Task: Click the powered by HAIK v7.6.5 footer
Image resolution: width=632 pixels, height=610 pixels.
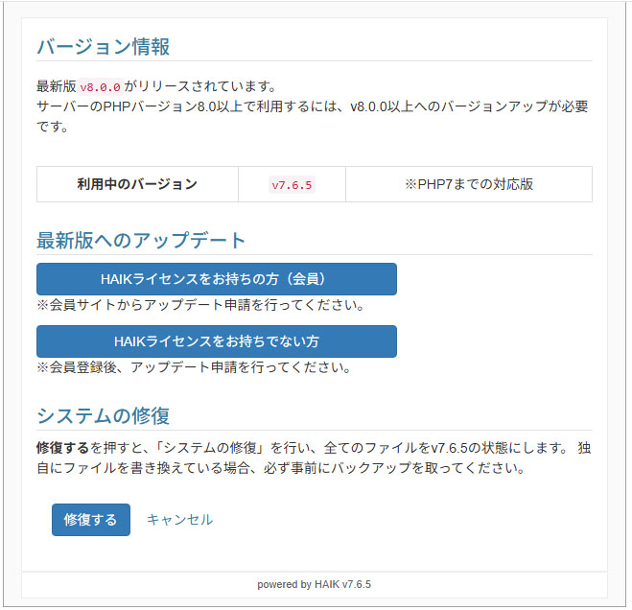Action: pyautogui.click(x=314, y=584)
